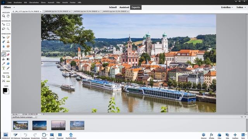Open the Bild menu
This screenshot has width=248, height=139.
point(26,3)
